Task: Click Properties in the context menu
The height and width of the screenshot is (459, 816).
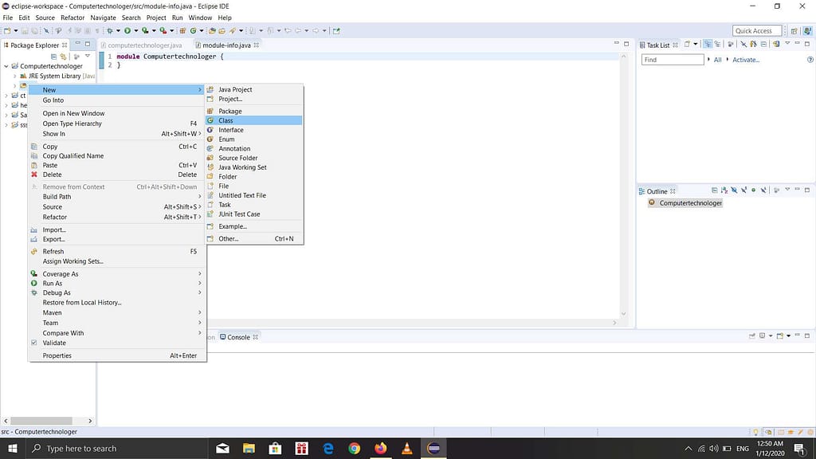Action: [117, 356]
